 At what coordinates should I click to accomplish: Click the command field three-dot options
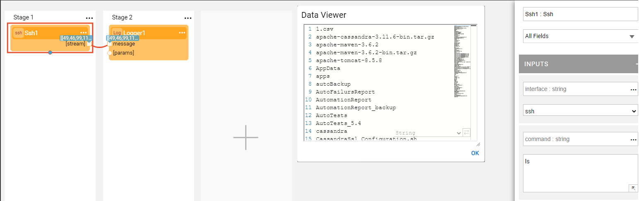click(633, 140)
